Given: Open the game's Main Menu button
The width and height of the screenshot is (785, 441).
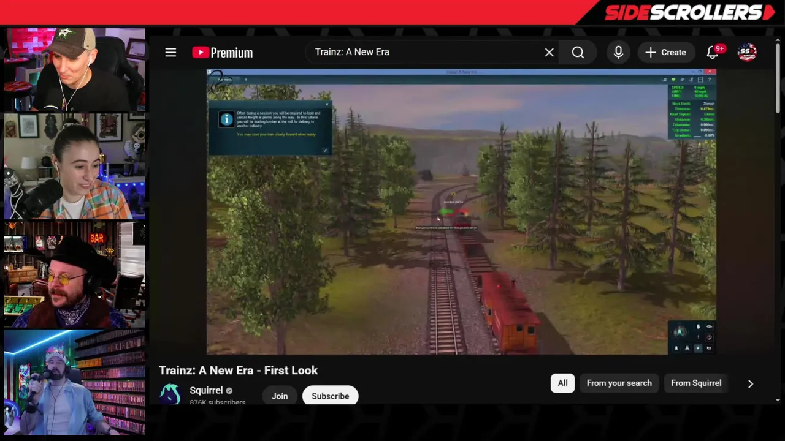Looking at the screenshot, I should (224, 80).
